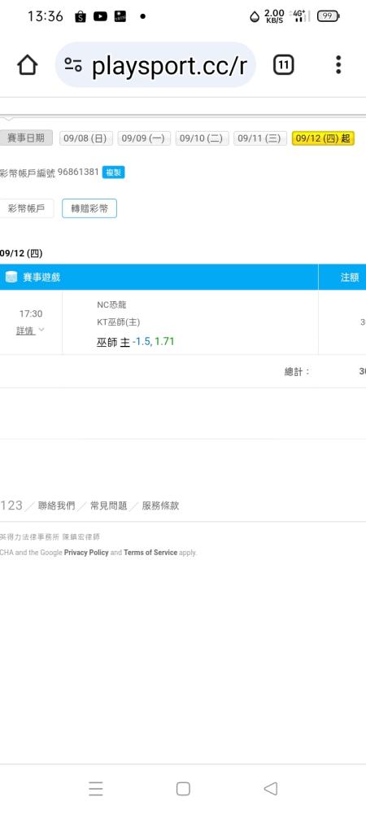Click the 注額 column header
366x814 pixels.
pos(350,278)
